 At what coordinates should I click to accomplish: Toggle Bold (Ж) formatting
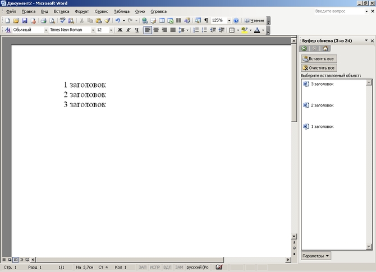[x=120, y=30]
